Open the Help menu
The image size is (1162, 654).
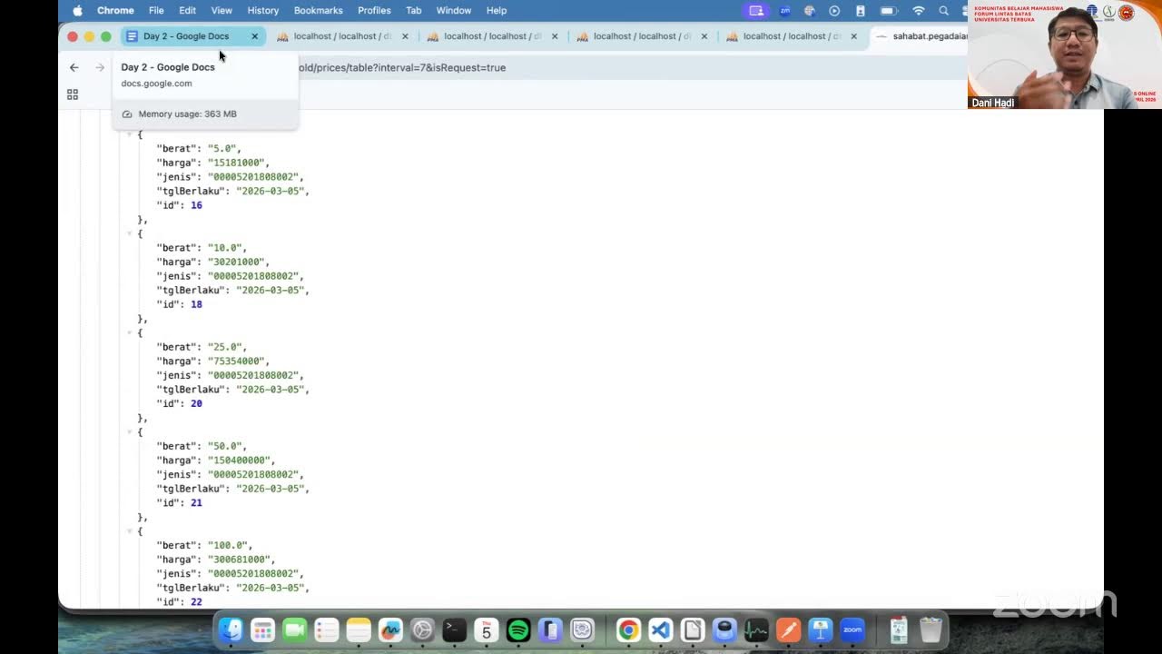coord(497,11)
